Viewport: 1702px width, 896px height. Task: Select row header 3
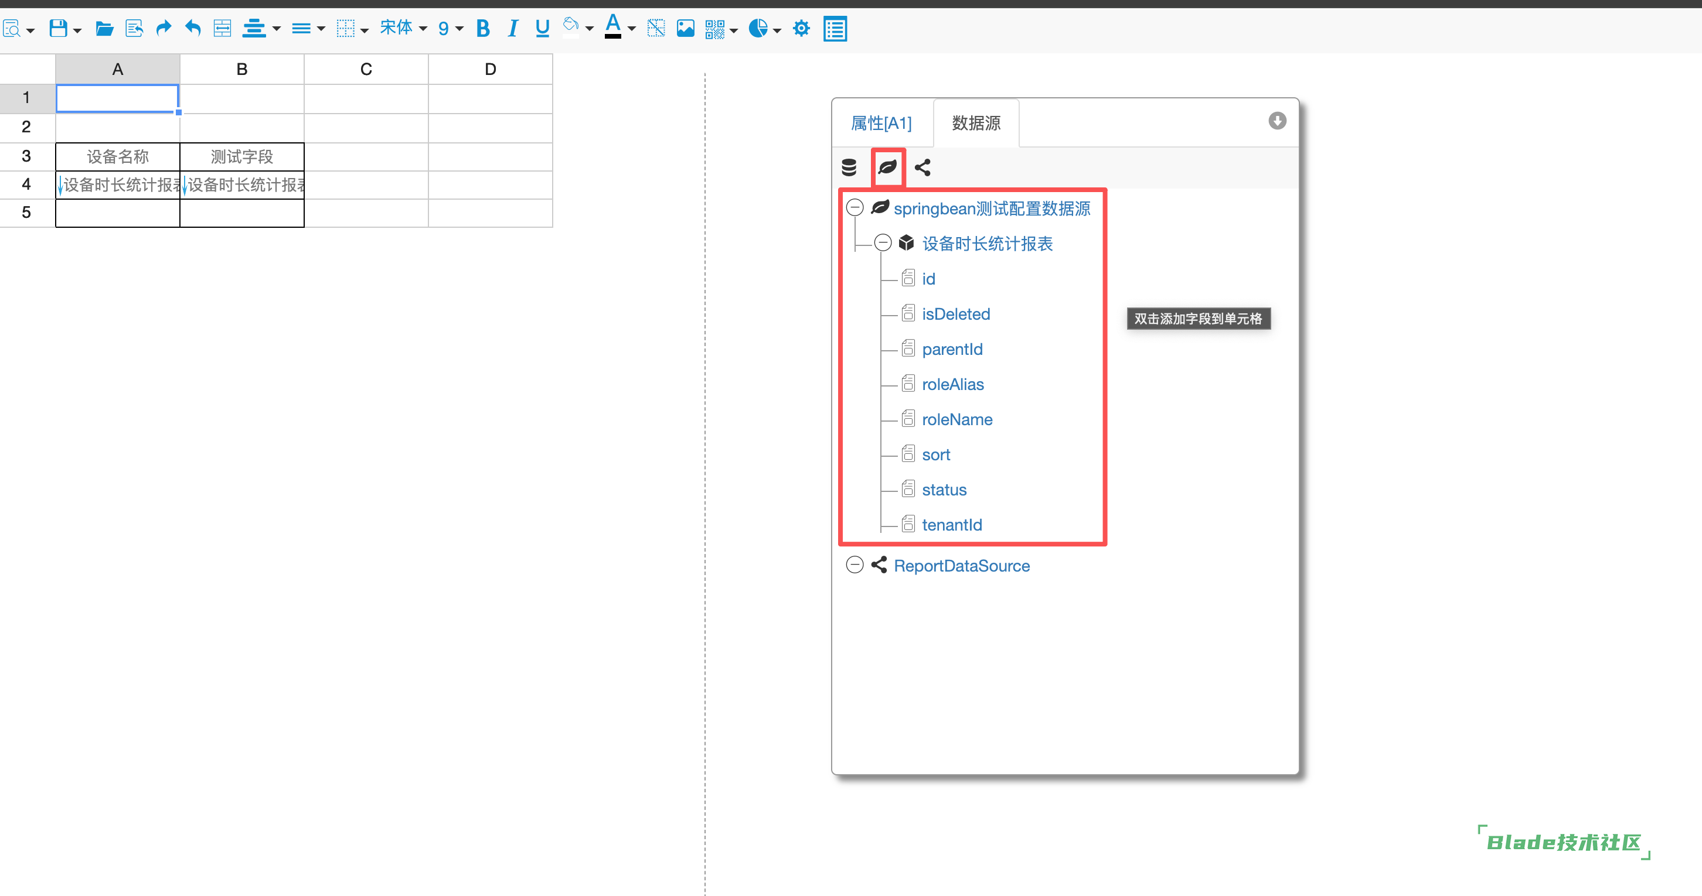(27, 156)
